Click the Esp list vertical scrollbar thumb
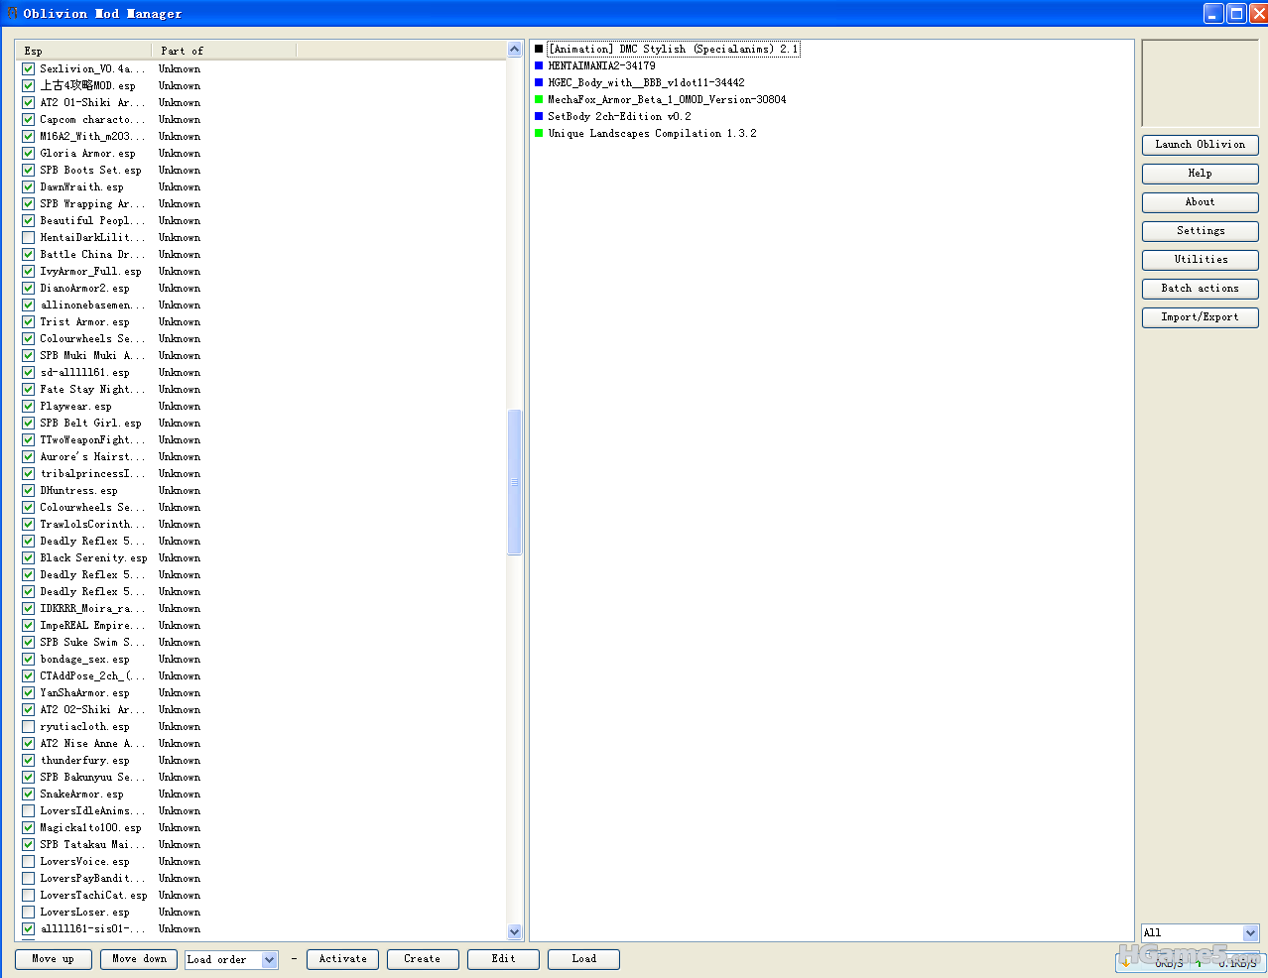 click(x=514, y=482)
